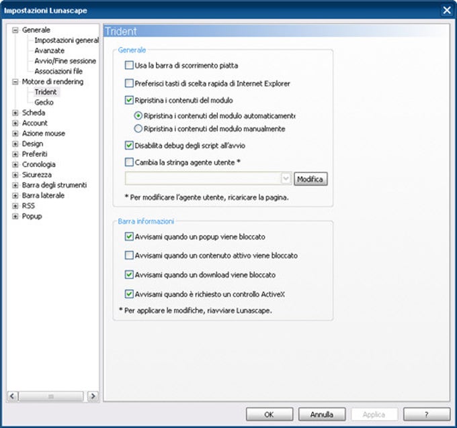Toggle Avvisami quando un download viene bloccato
457x428 pixels.
pyautogui.click(x=129, y=274)
